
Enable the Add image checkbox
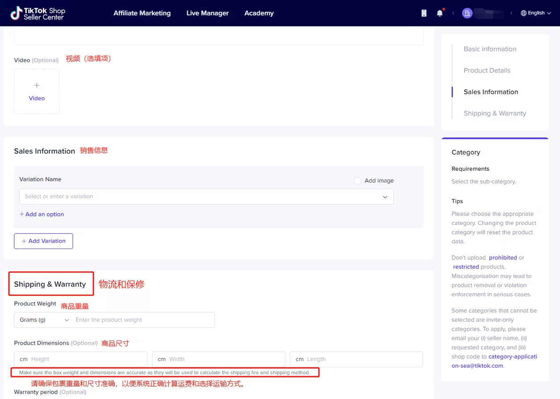pos(358,181)
